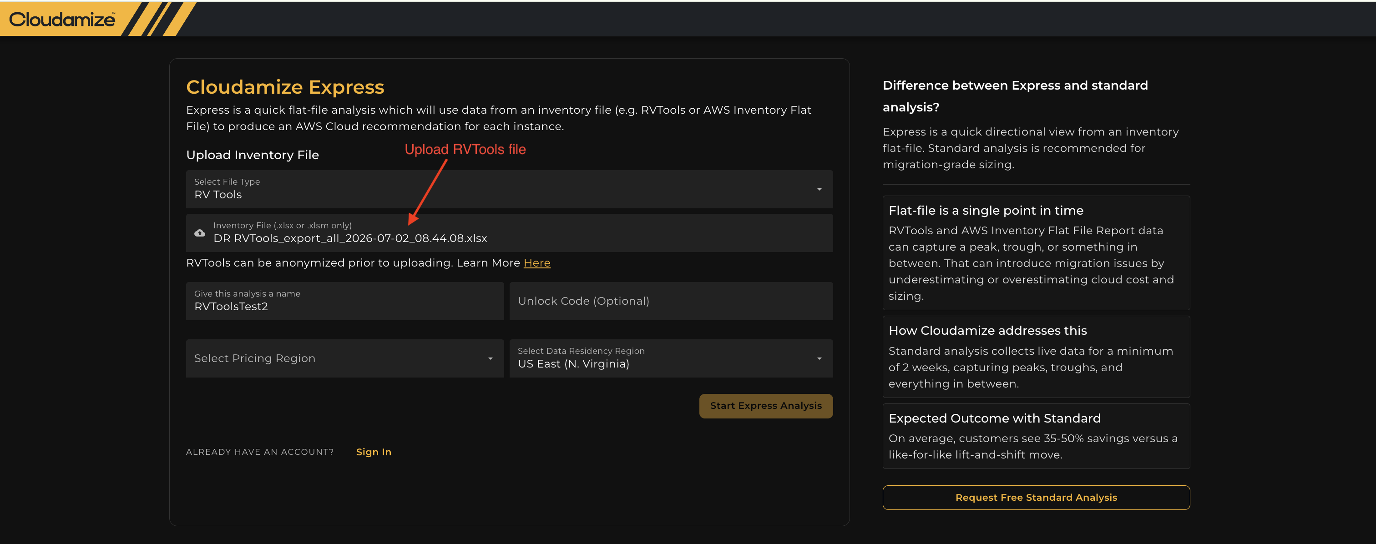Viewport: 1376px width, 544px height.
Task: Click the cloud upload icon
Action: (200, 233)
